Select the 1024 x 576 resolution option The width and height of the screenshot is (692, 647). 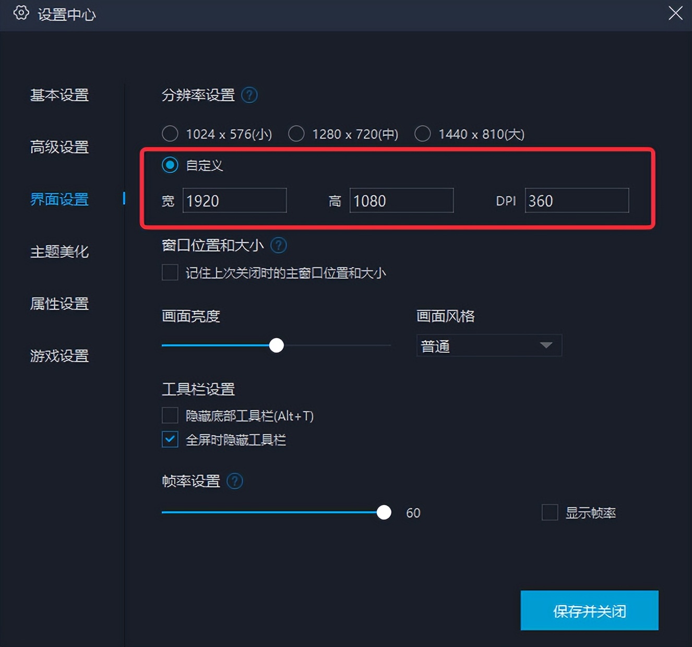[x=170, y=134]
